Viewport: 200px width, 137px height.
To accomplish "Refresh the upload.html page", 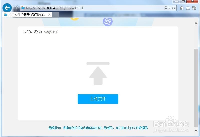I will 174,8.
